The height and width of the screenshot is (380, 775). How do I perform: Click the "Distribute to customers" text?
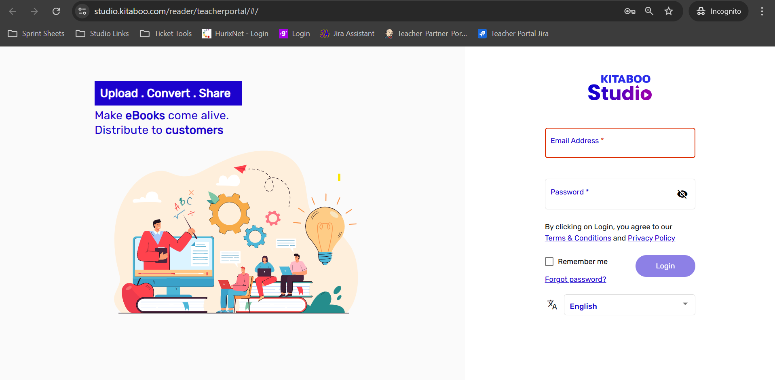tap(159, 130)
